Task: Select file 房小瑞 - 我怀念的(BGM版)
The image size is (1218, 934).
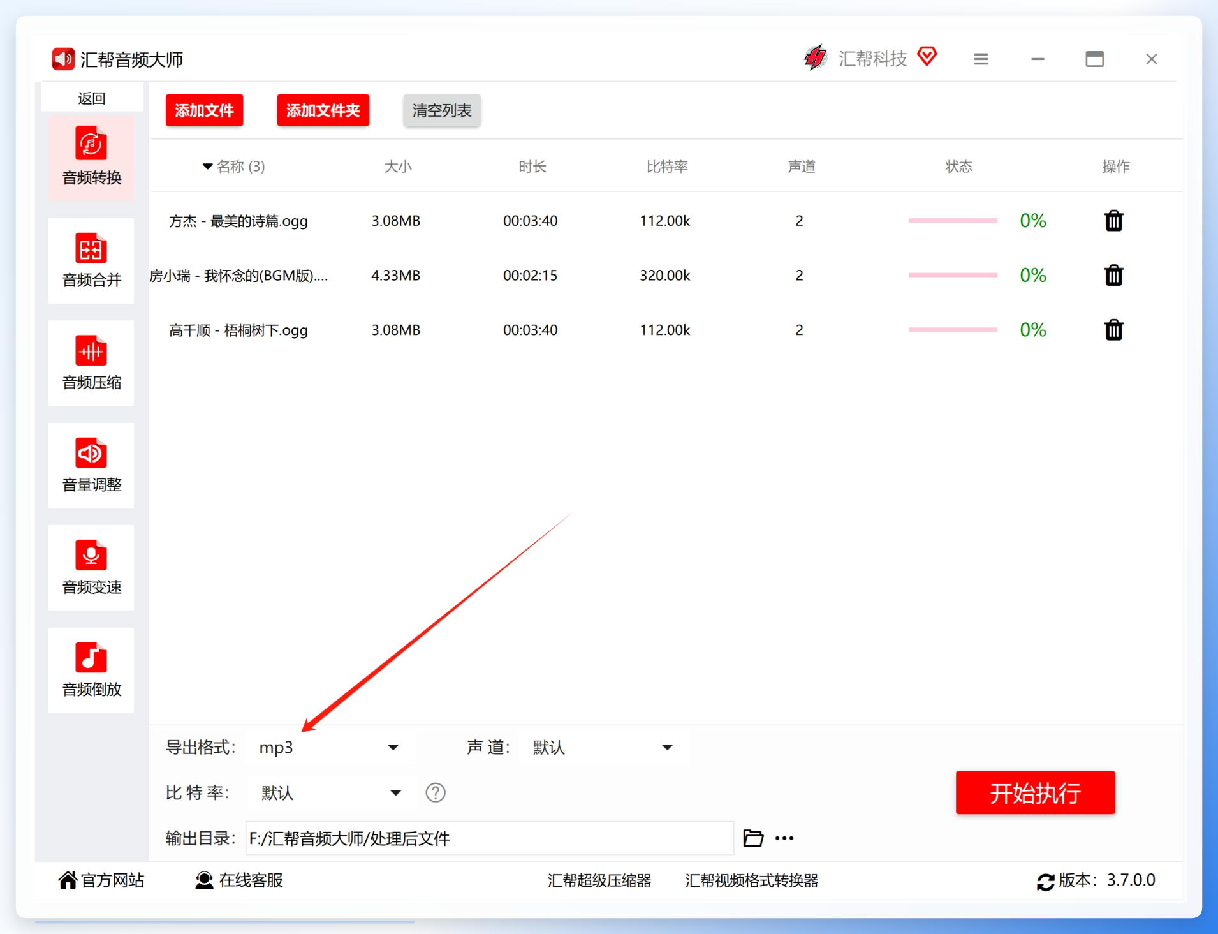Action: tap(238, 276)
